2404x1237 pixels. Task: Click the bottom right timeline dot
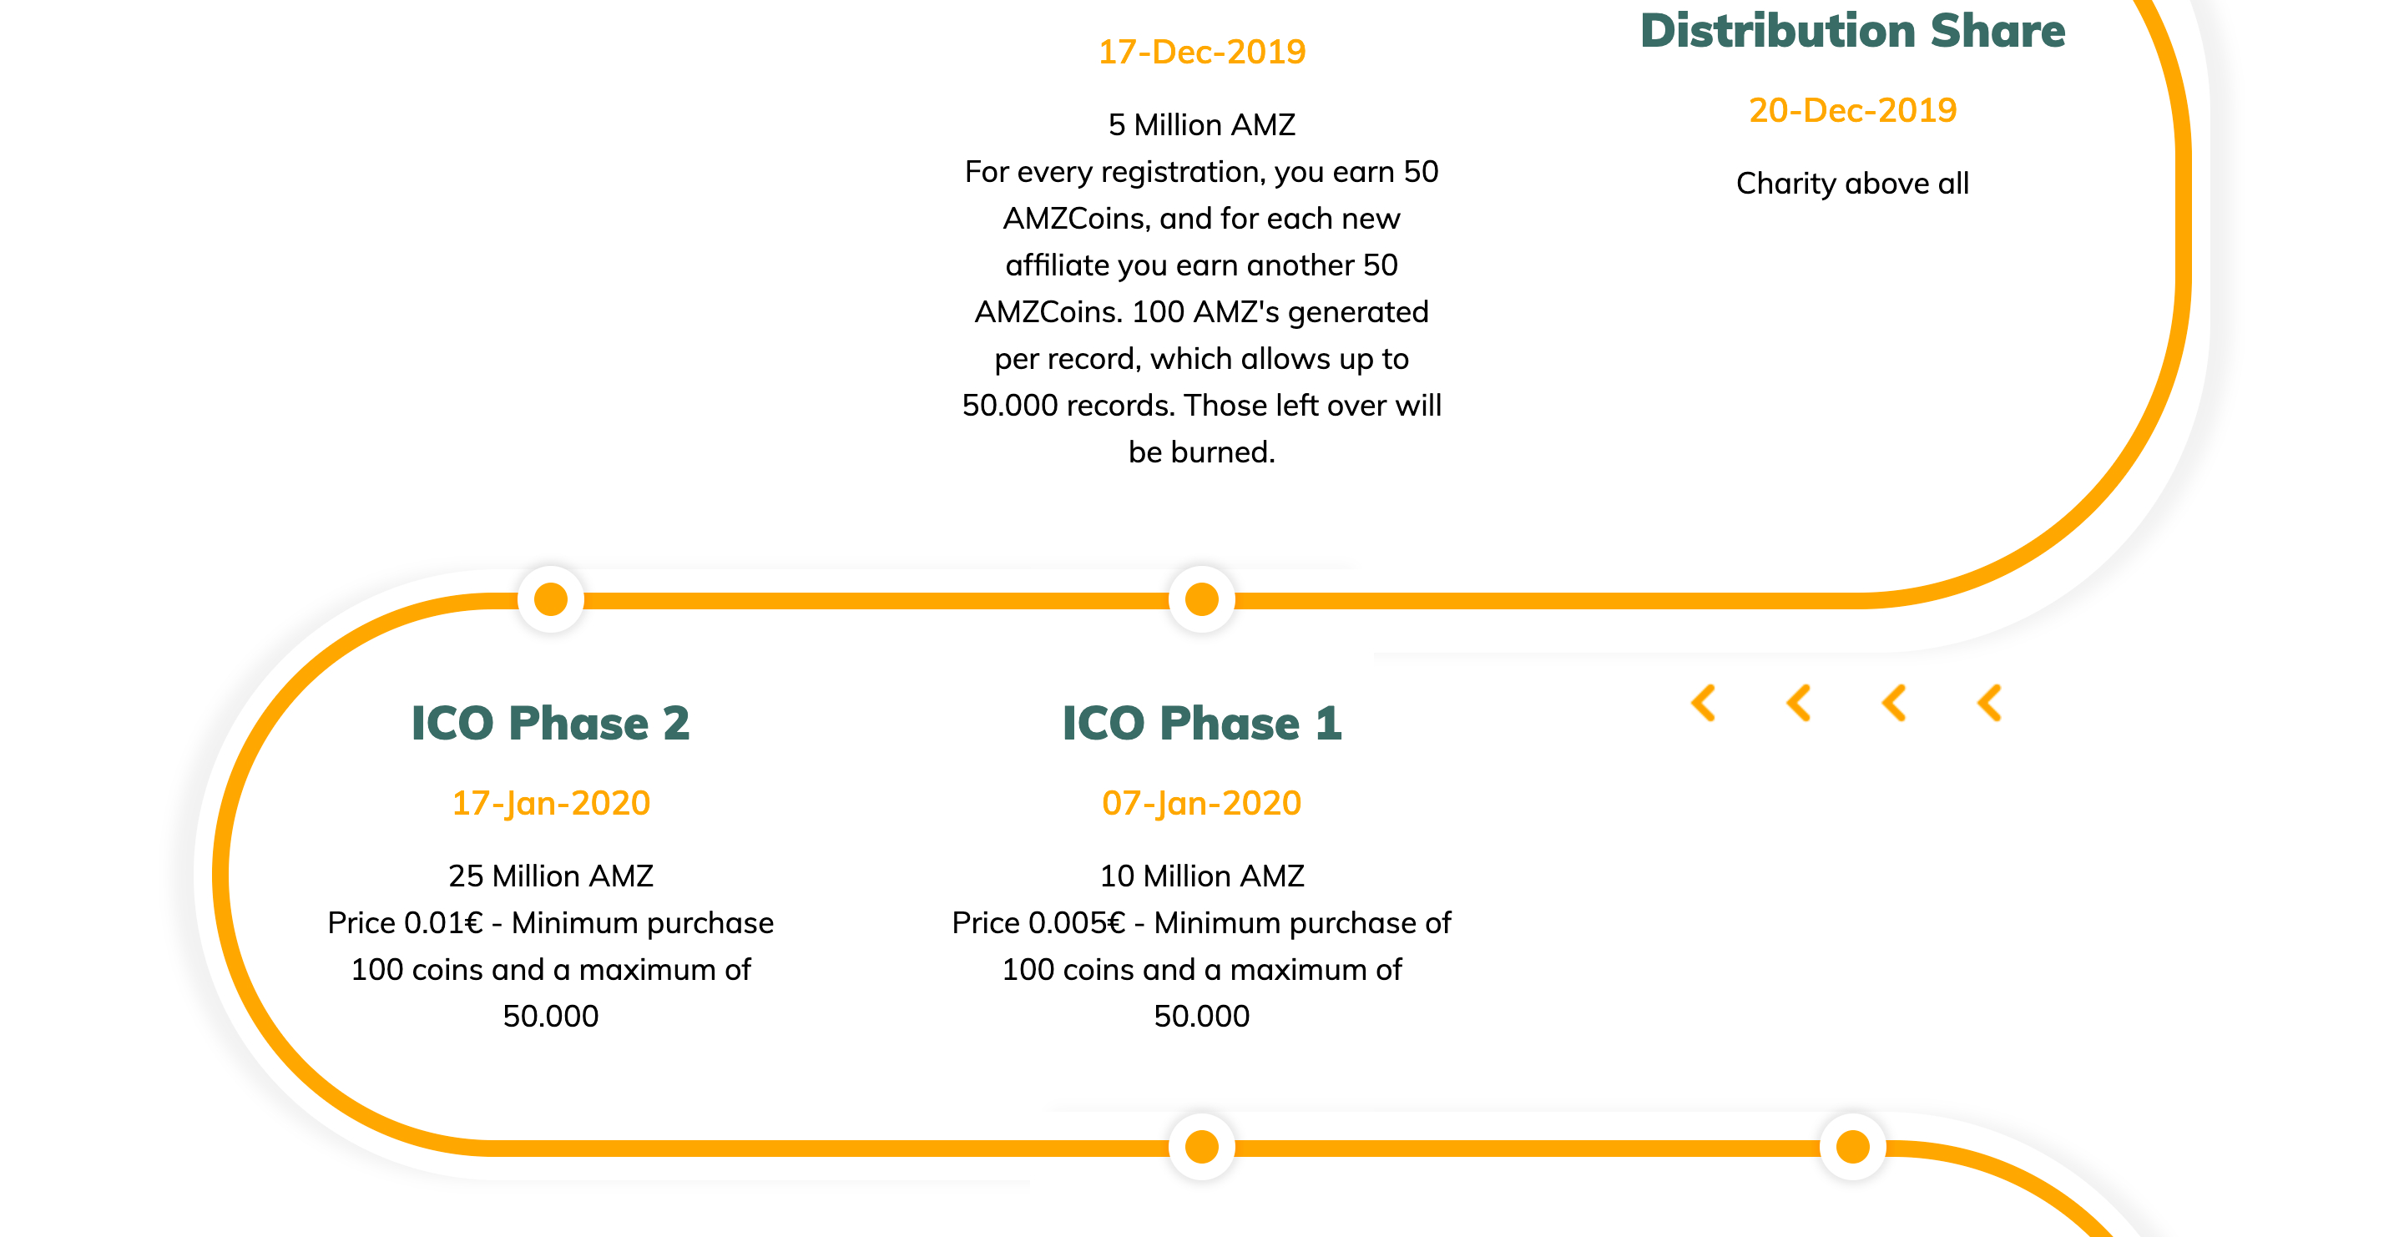(1853, 1147)
